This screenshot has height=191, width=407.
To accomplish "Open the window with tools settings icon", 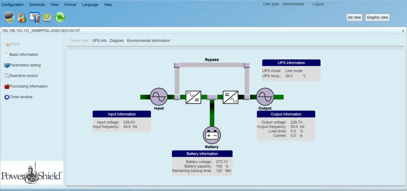I will click(x=34, y=17).
